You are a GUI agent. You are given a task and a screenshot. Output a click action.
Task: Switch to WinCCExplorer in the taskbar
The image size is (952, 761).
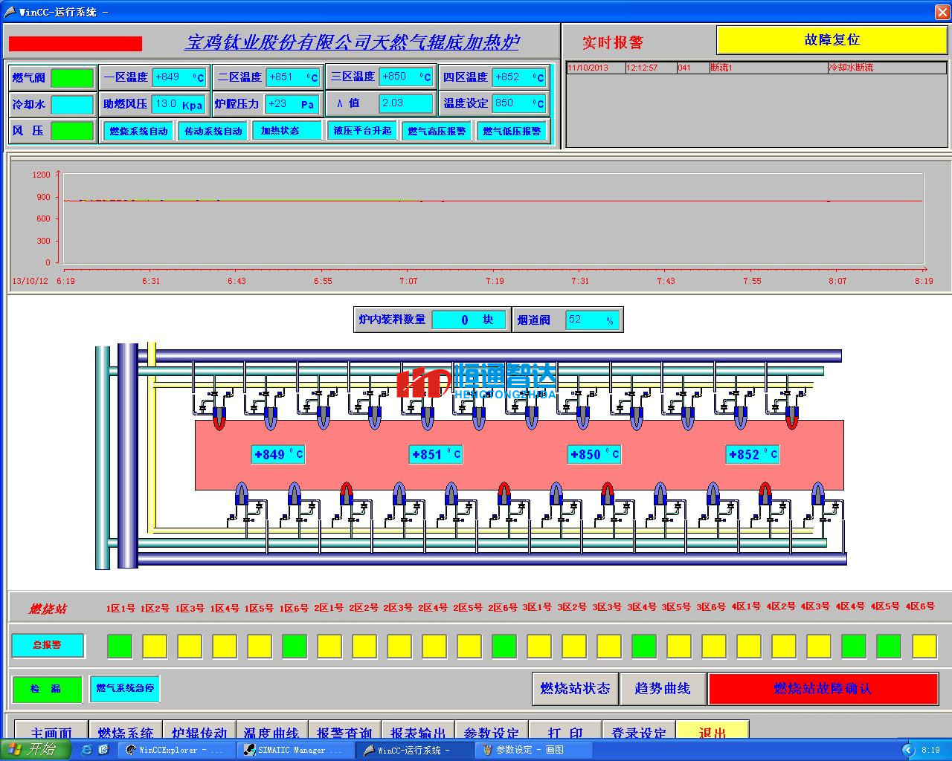(x=176, y=750)
